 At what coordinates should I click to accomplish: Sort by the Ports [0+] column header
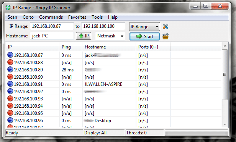(153, 47)
